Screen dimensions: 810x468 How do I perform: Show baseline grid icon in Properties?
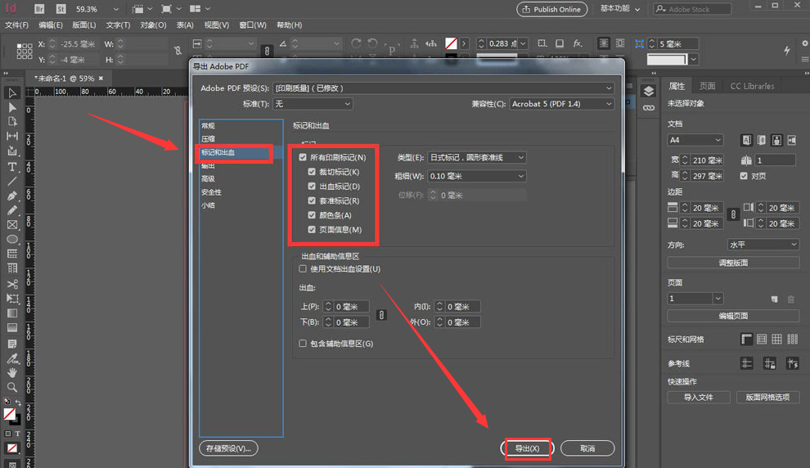(762, 340)
